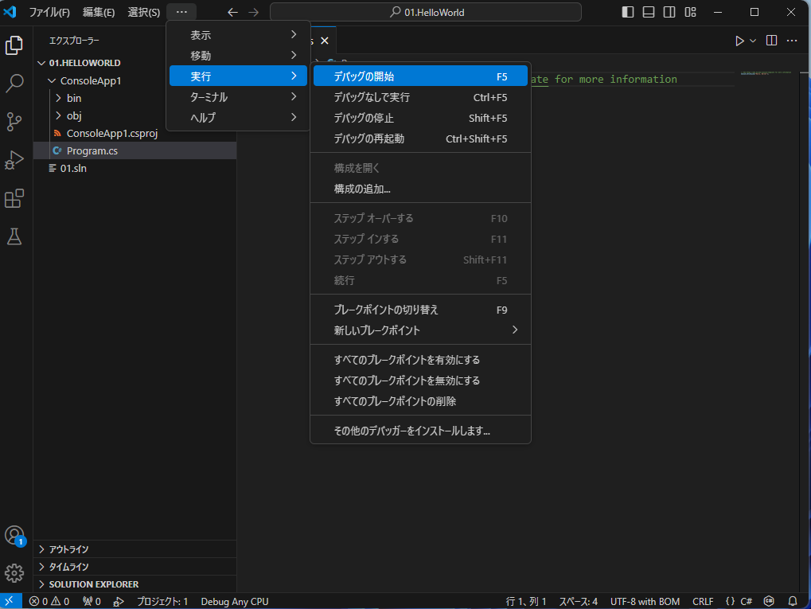Image resolution: width=811 pixels, height=609 pixels.
Task: Expand the タイムライン section
Action: coord(135,567)
